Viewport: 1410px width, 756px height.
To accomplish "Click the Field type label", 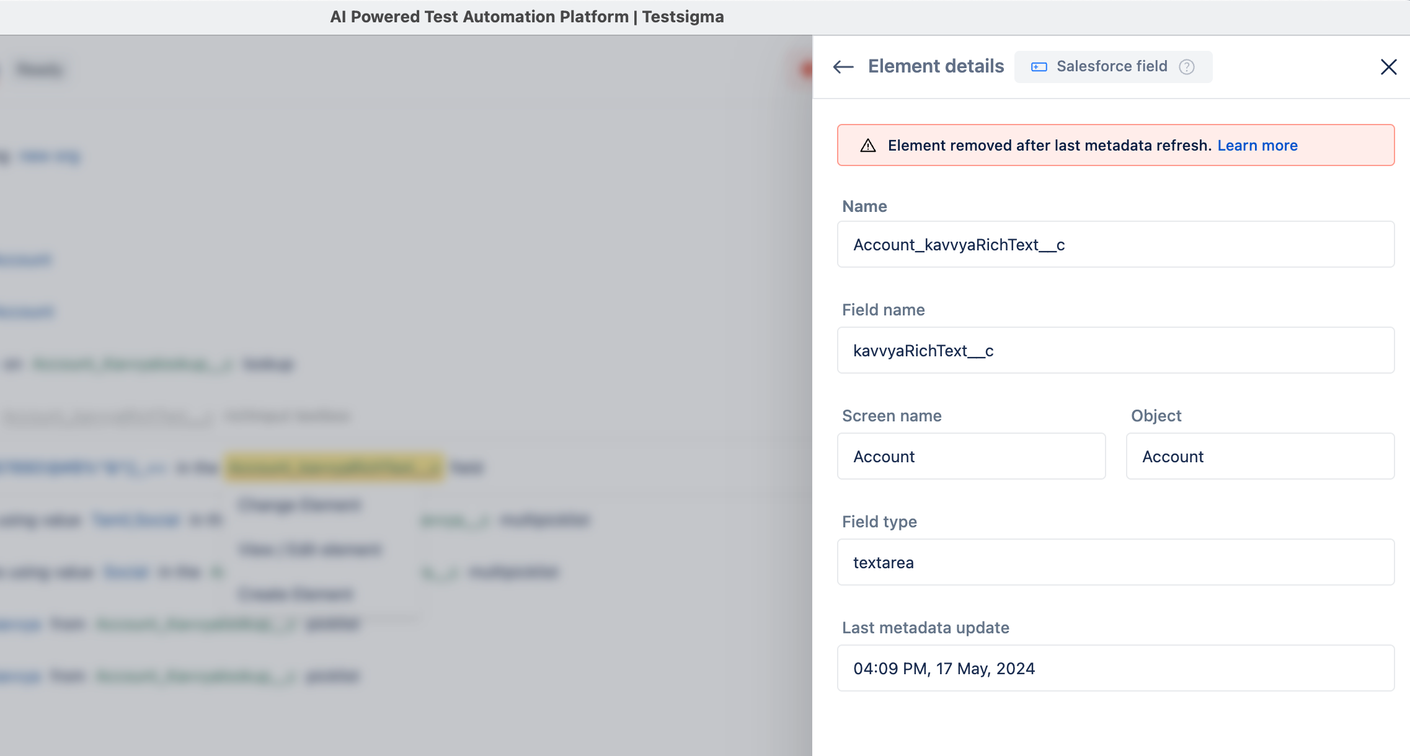I will point(879,522).
